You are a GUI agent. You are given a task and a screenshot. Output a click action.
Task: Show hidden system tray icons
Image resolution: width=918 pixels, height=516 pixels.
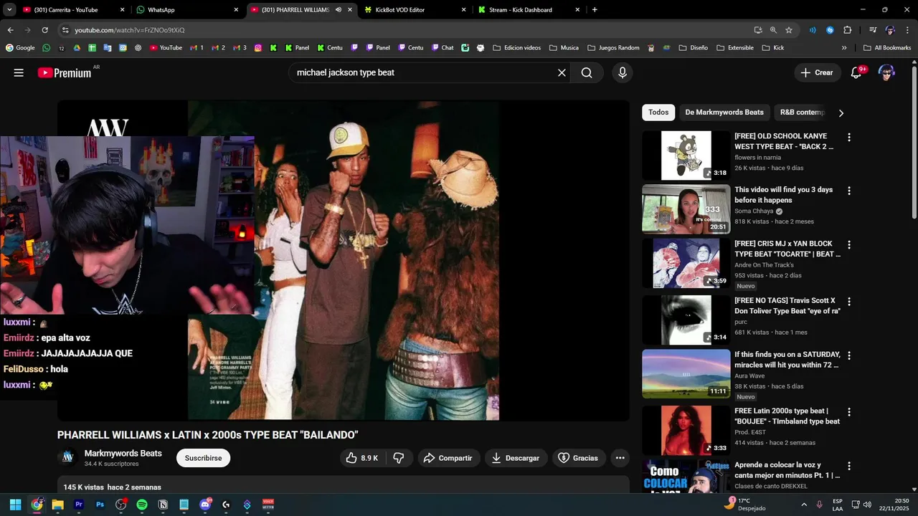pos(803,505)
